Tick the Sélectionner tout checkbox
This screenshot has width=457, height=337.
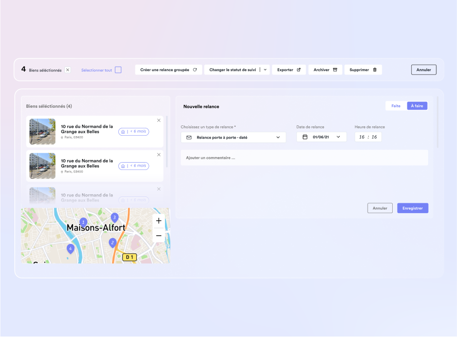(118, 70)
